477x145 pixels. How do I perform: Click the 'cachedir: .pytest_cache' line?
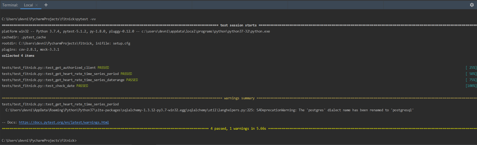24,37
